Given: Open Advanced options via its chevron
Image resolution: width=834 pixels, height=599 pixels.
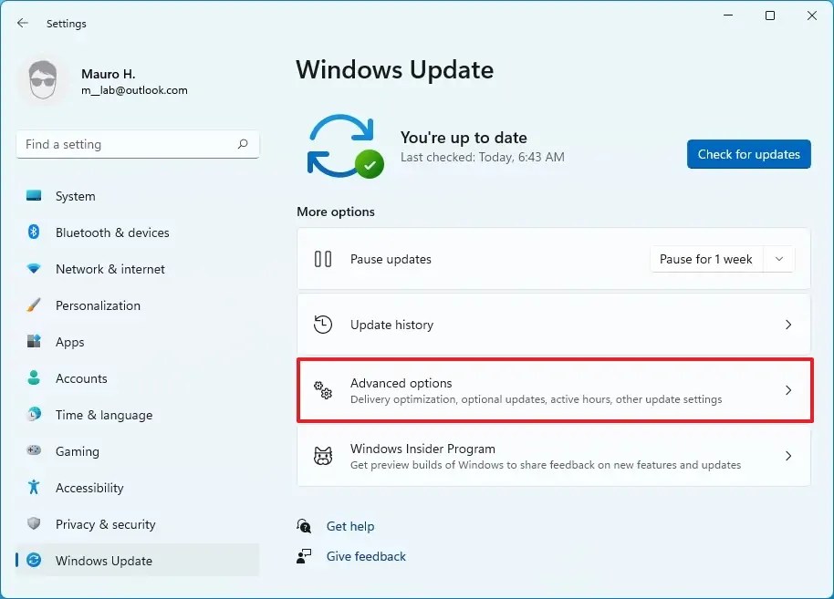Looking at the screenshot, I should pyautogui.click(x=788, y=390).
